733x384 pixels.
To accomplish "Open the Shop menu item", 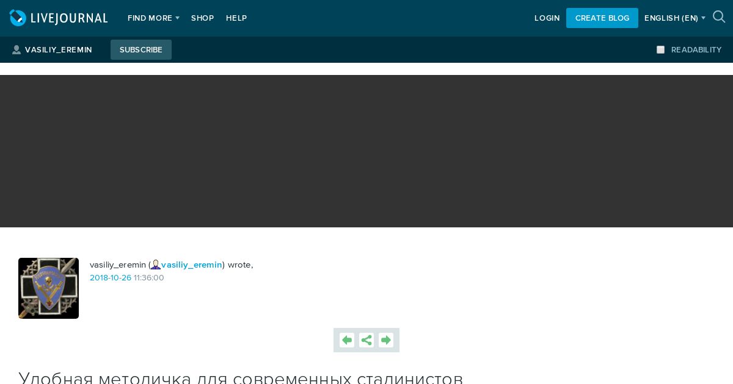I will [x=202, y=18].
